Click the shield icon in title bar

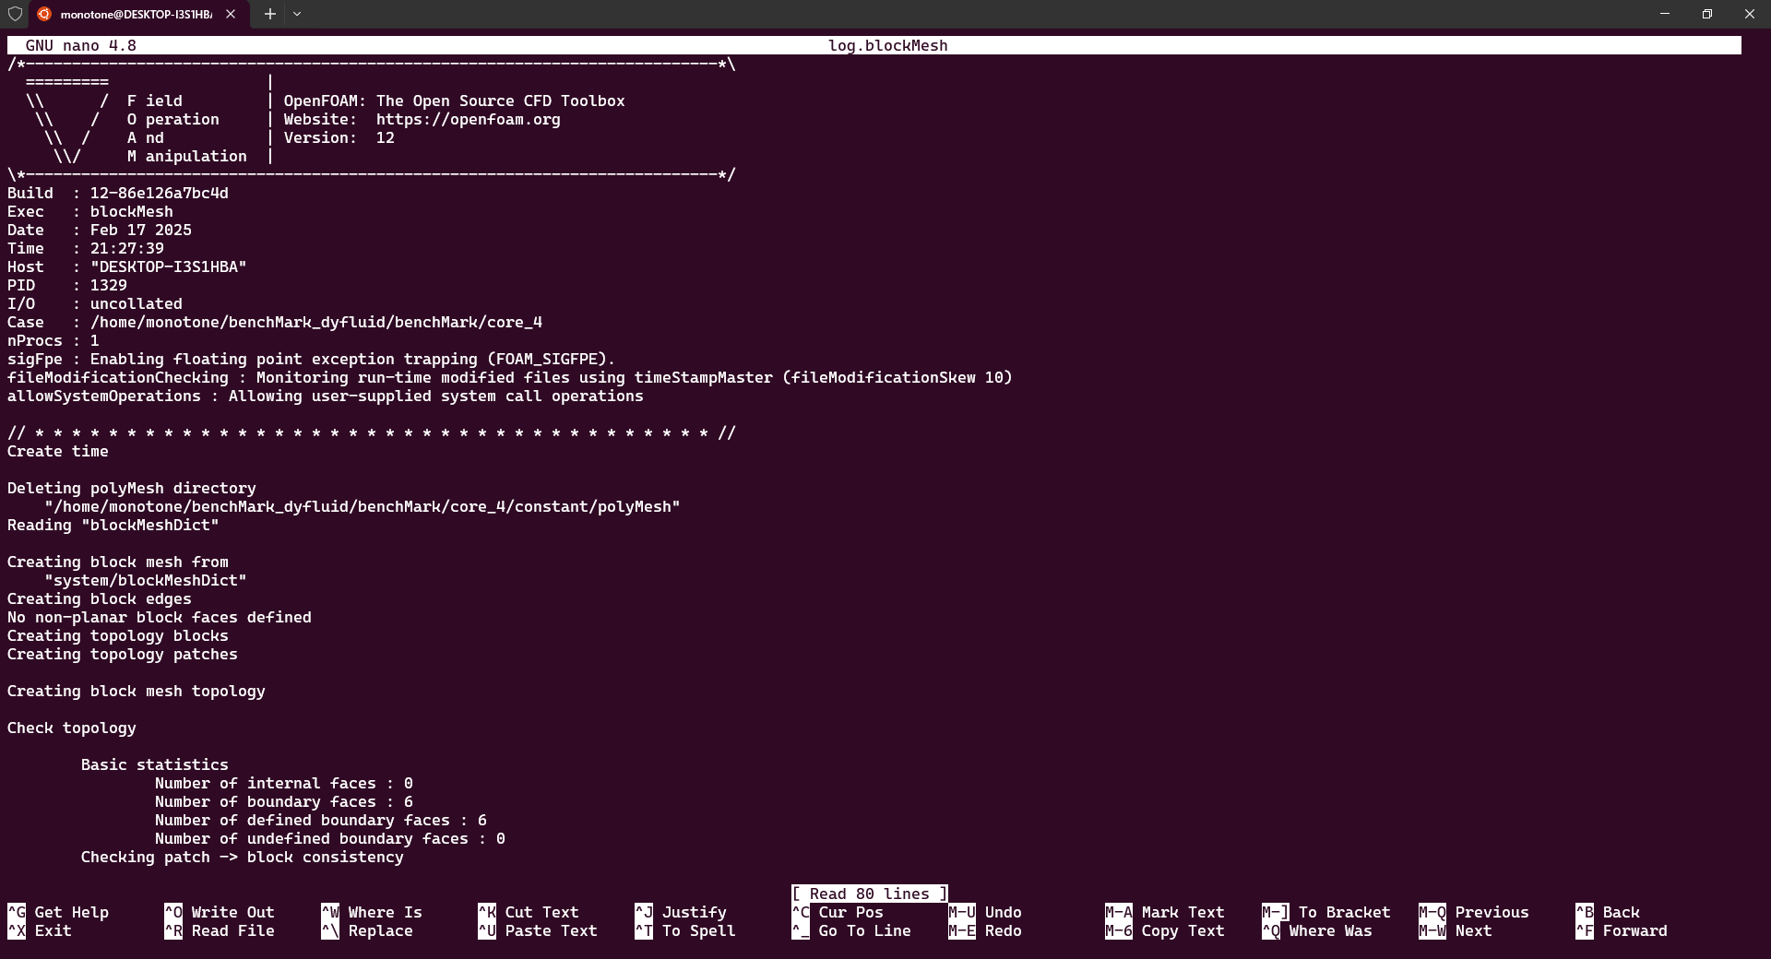tap(15, 14)
